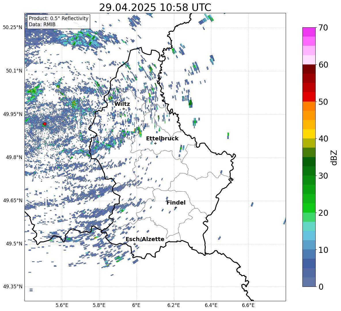Click the 6.4°E longitude label
This screenshot has height=311, width=341.
(x=211, y=305)
